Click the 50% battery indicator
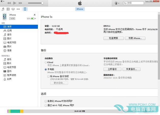The image size is (160, 115). coord(31,19)
